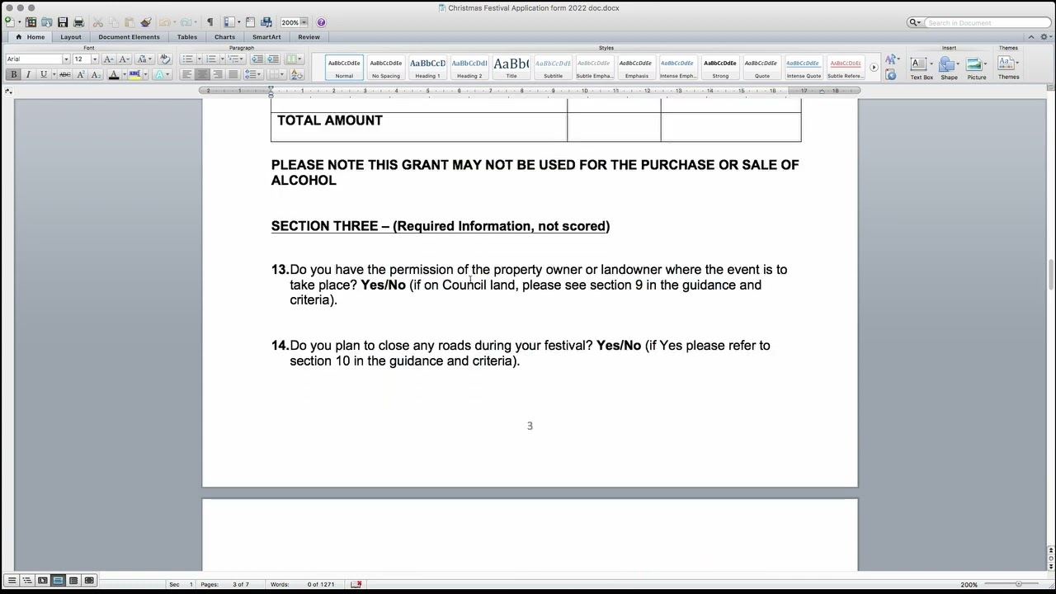Image resolution: width=1056 pixels, height=594 pixels.
Task: Open the Word Help purple question icon
Action: [x=321, y=22]
